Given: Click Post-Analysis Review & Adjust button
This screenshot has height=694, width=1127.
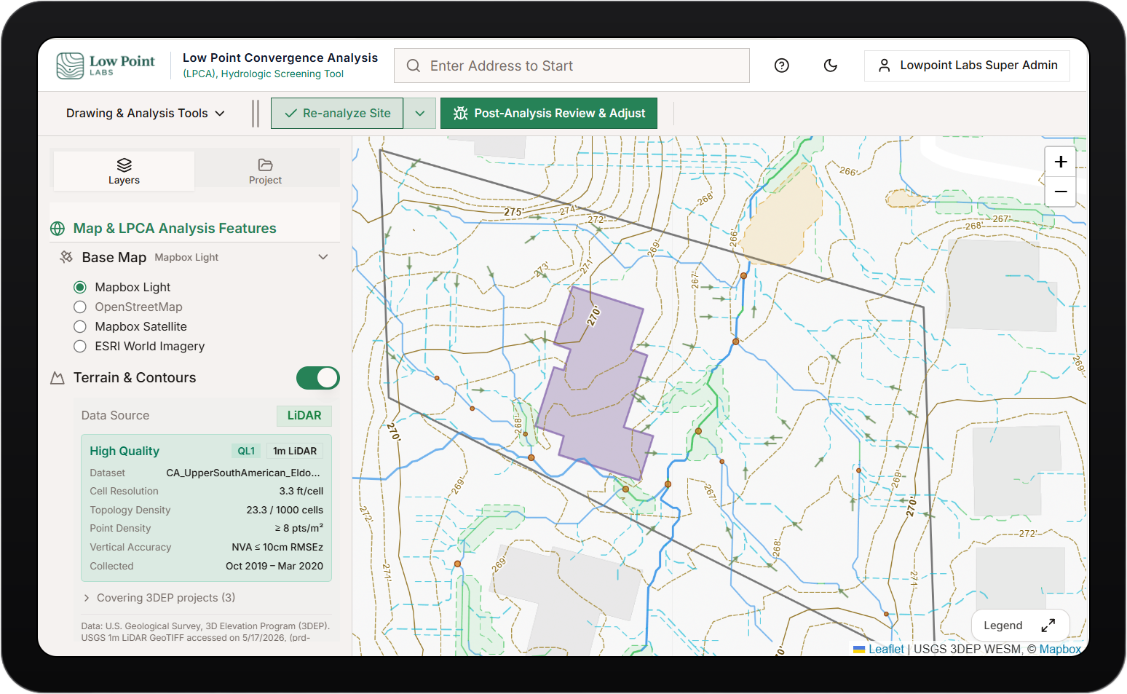Looking at the screenshot, I should point(549,114).
